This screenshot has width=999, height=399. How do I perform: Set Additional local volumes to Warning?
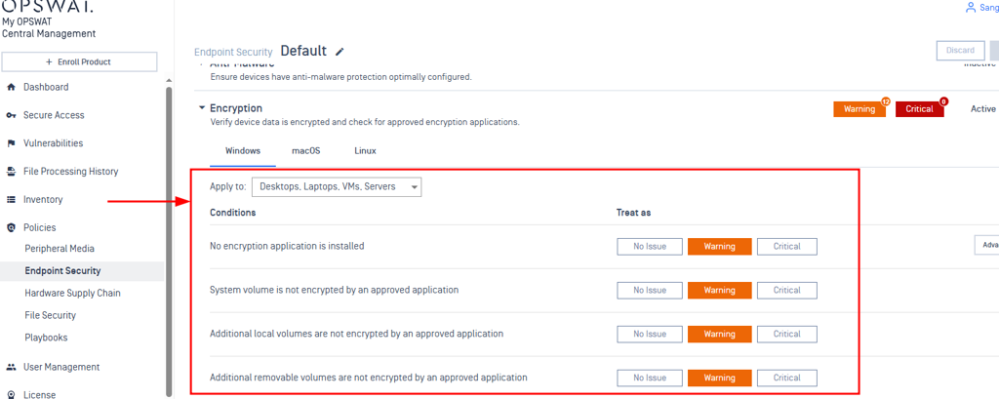pos(719,334)
